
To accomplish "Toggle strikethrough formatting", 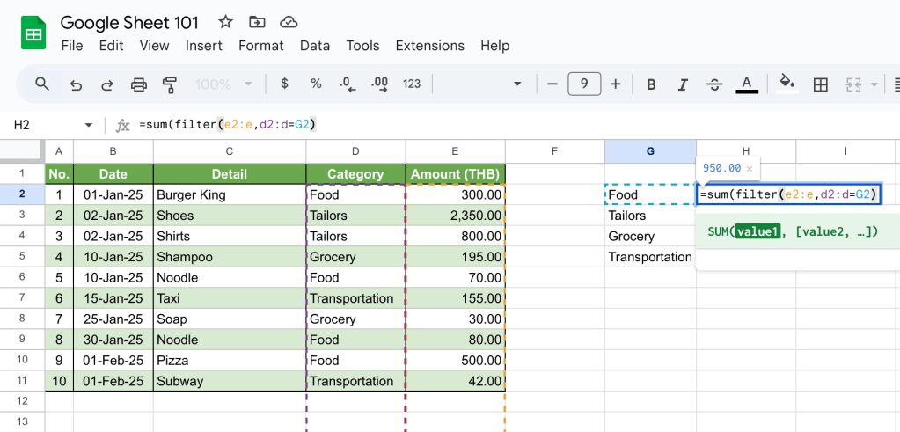I will pos(714,85).
